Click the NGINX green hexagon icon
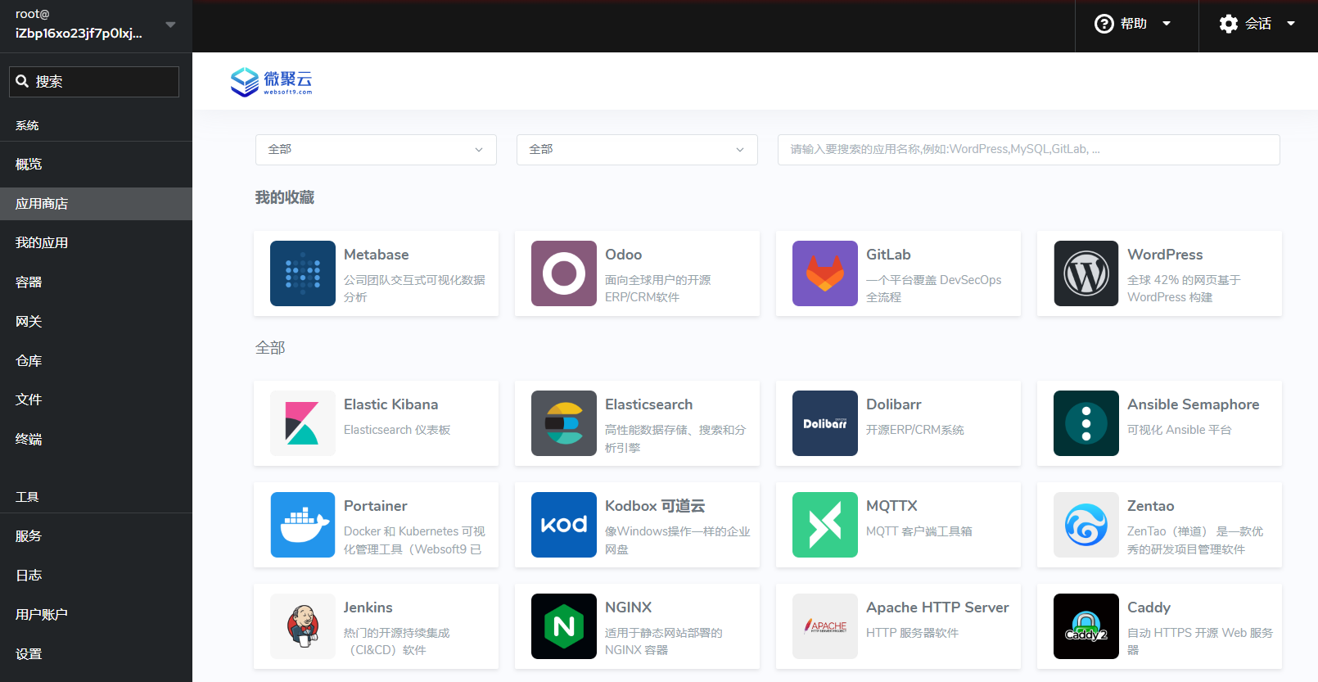 click(563, 626)
